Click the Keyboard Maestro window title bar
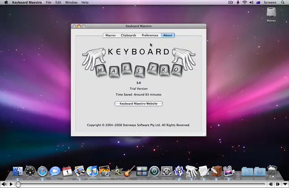289x188 pixels. click(139, 26)
